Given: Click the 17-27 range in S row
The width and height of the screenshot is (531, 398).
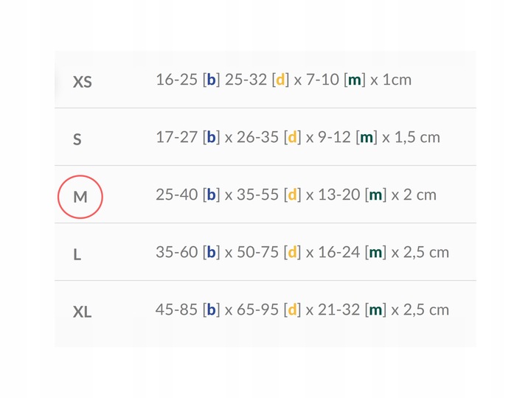Looking at the screenshot, I should tap(176, 137).
